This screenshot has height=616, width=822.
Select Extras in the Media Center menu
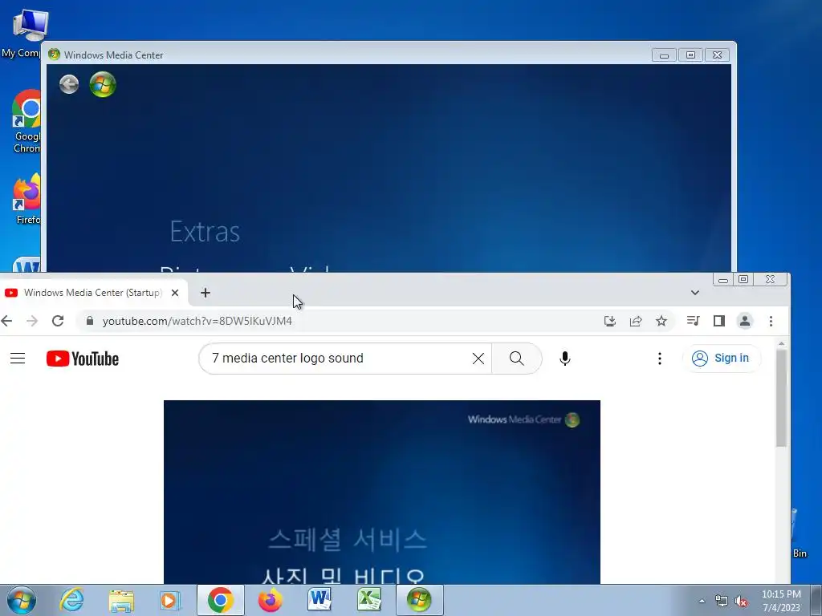point(205,232)
